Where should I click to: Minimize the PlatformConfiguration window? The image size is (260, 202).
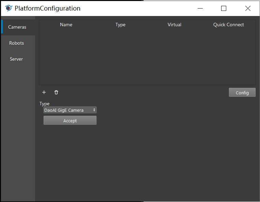[x=200, y=8]
